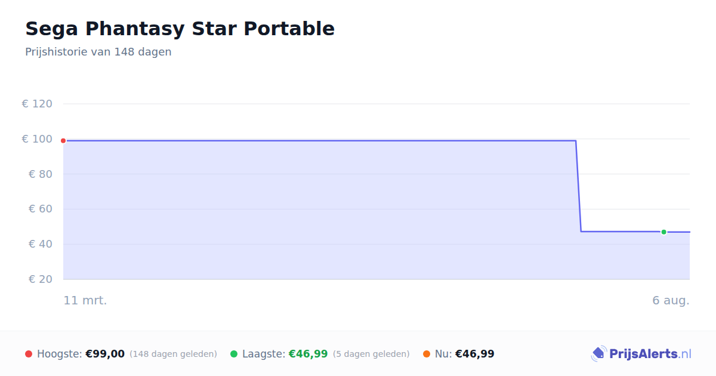
Task: Click the green Laagste legend dot
Action: tap(234, 354)
